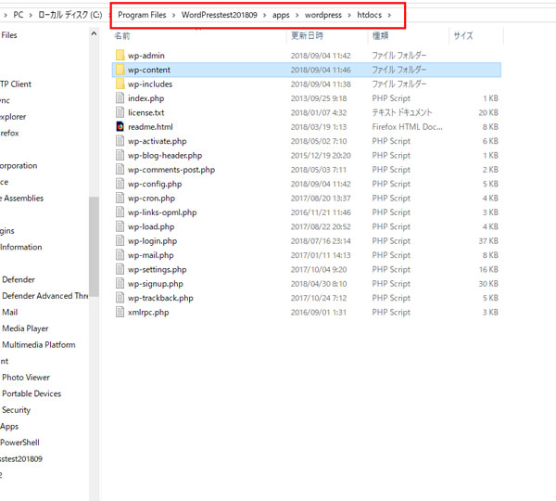Select Mail in the navigation pane
This screenshot has height=501, width=556.
[10, 312]
